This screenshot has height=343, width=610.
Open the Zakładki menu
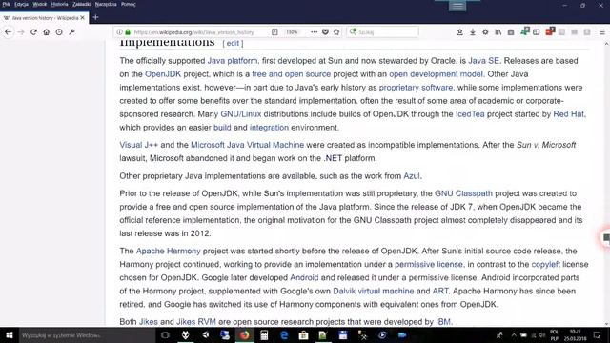81,4
